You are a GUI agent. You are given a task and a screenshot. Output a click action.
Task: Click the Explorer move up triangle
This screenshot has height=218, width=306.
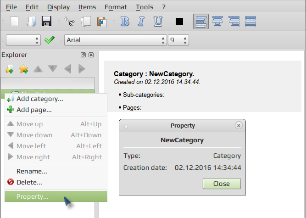click(38, 69)
